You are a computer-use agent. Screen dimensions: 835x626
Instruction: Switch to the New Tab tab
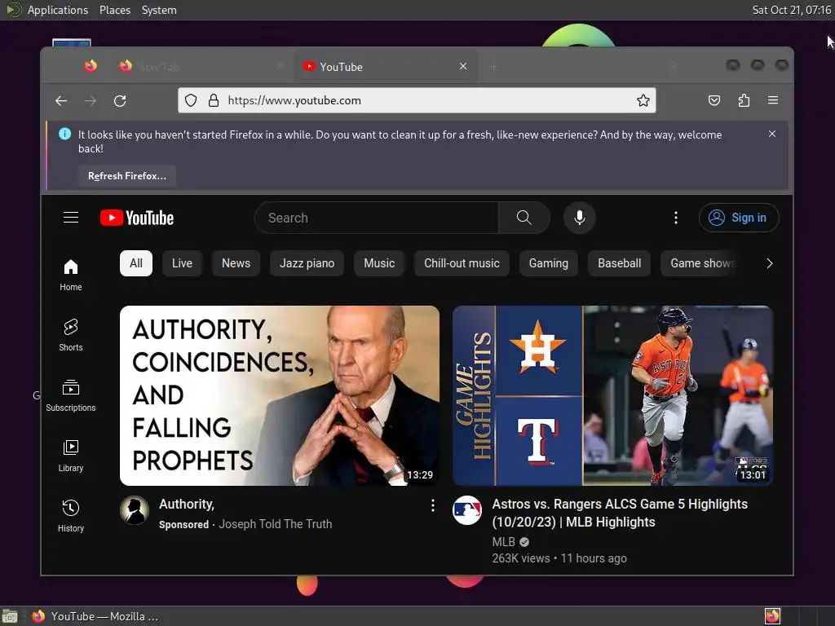pyautogui.click(x=202, y=67)
